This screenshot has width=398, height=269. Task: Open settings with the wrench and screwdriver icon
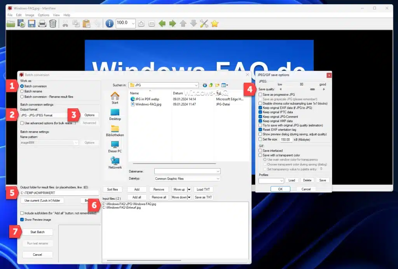[x=204, y=24]
